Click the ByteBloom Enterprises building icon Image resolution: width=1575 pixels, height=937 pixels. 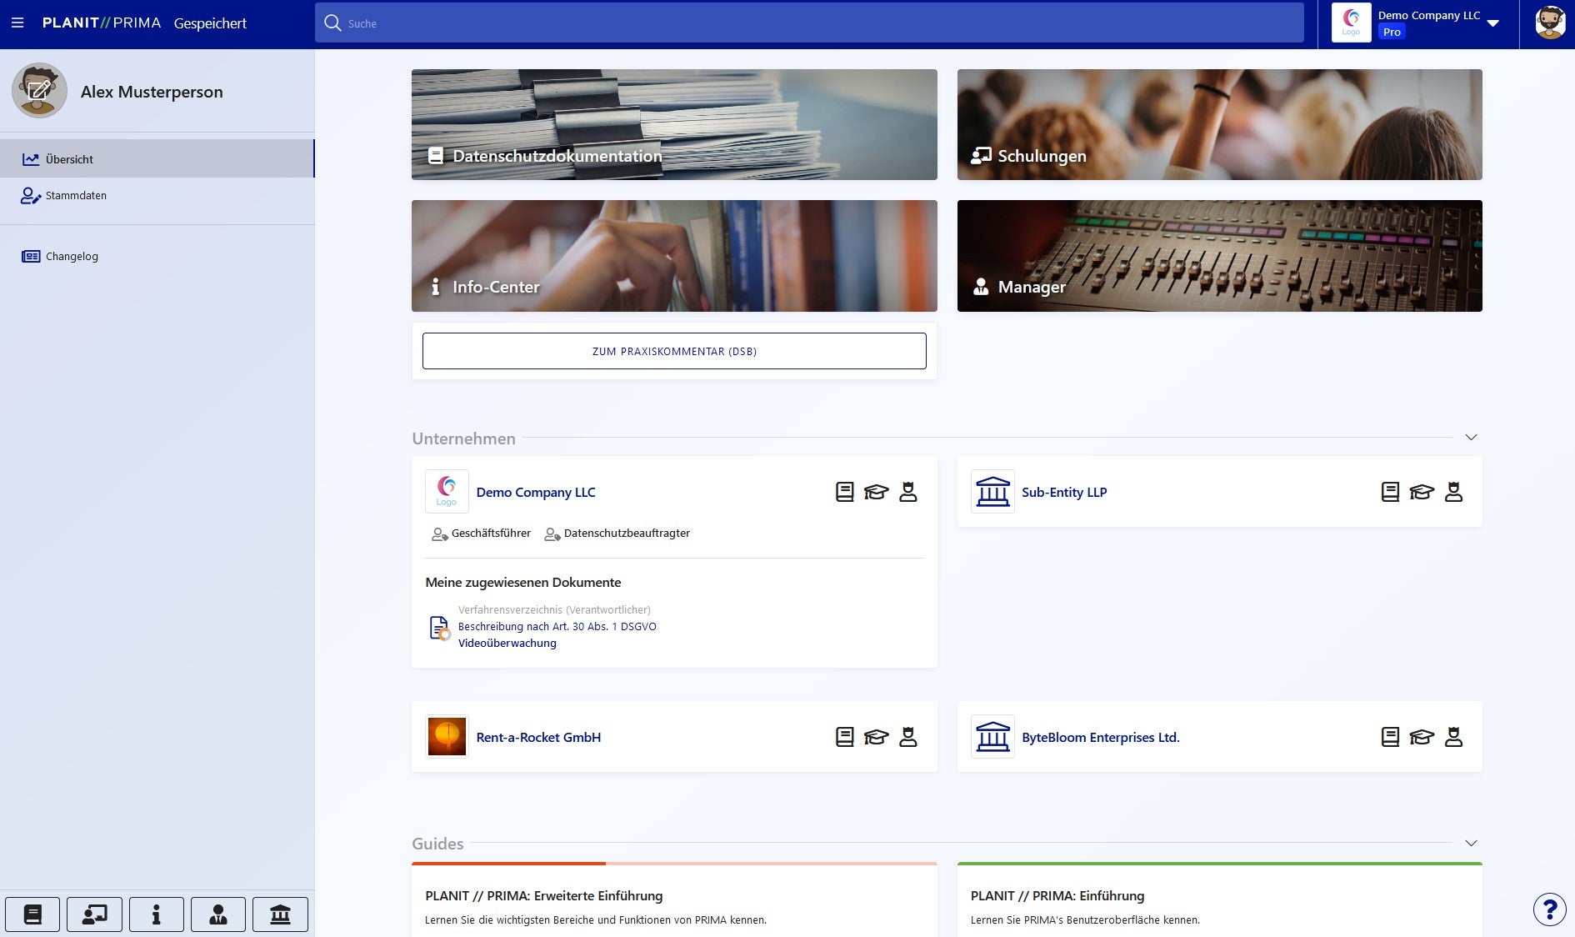coord(992,736)
